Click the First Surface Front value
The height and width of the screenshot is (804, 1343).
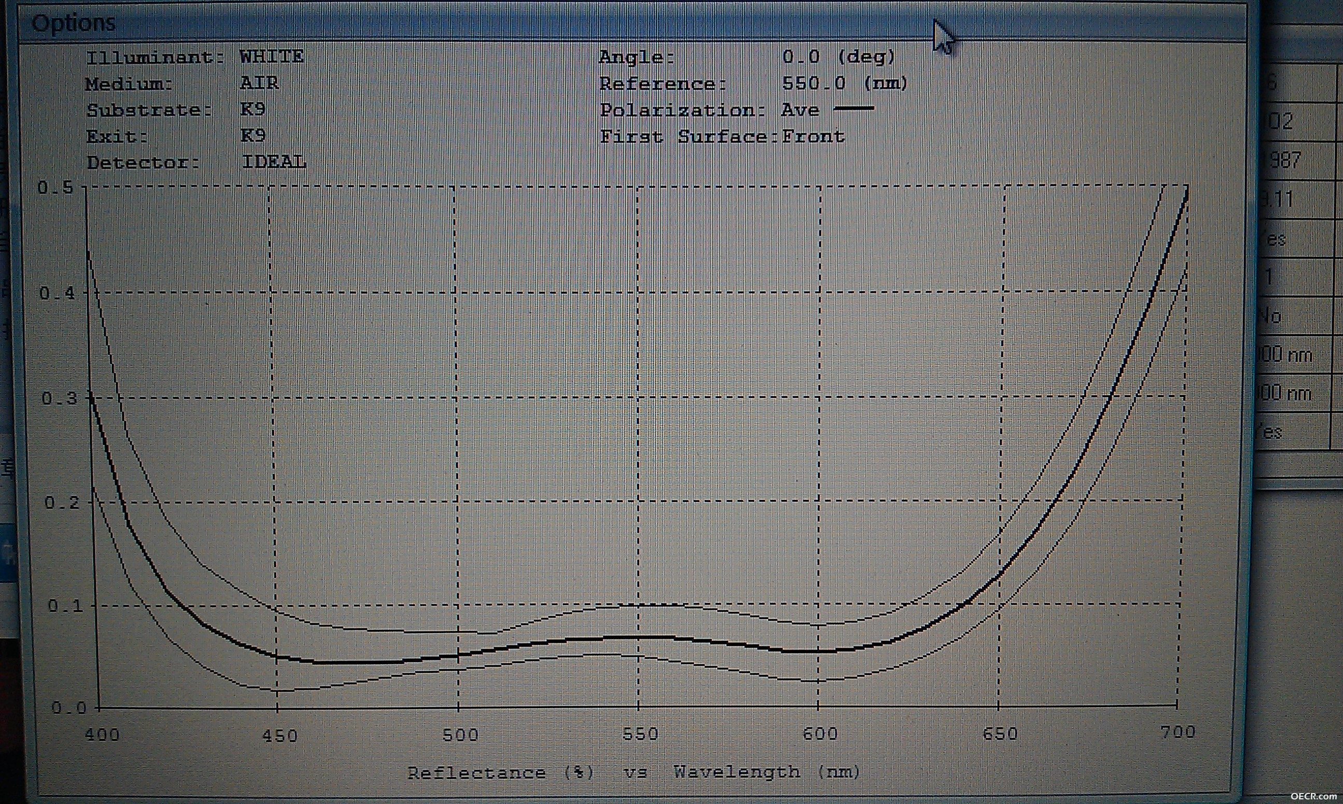point(812,136)
